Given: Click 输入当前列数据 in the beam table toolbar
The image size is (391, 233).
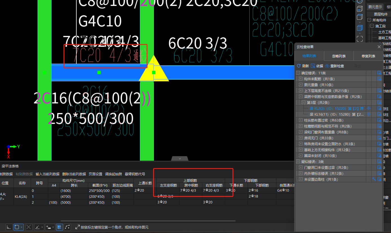Looking at the screenshot, I should click(x=48, y=174).
